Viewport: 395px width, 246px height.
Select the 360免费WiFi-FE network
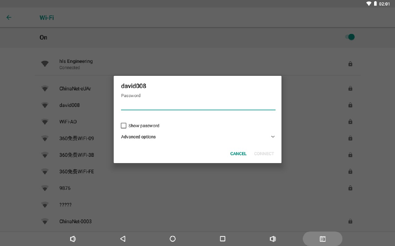tap(197, 171)
